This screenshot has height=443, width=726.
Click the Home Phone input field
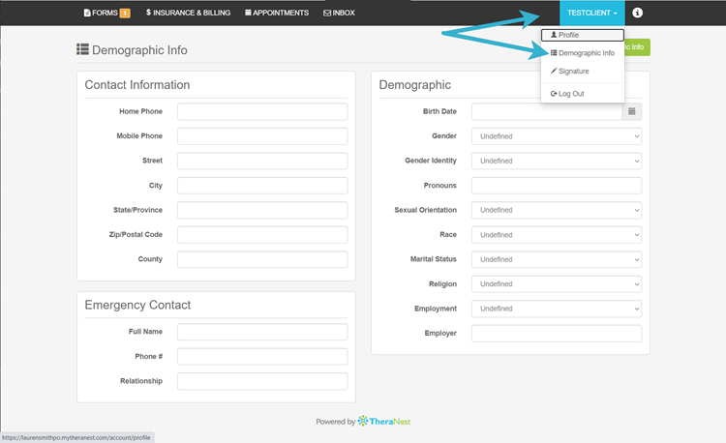(261, 112)
